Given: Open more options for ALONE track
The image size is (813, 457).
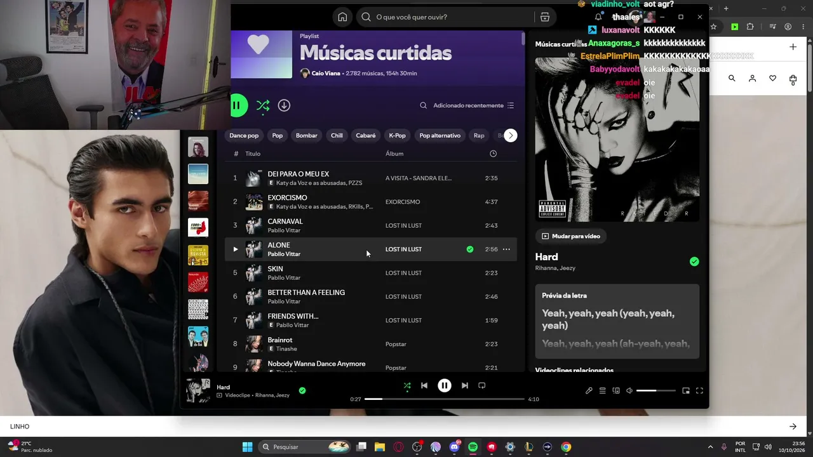Looking at the screenshot, I should pos(506,249).
